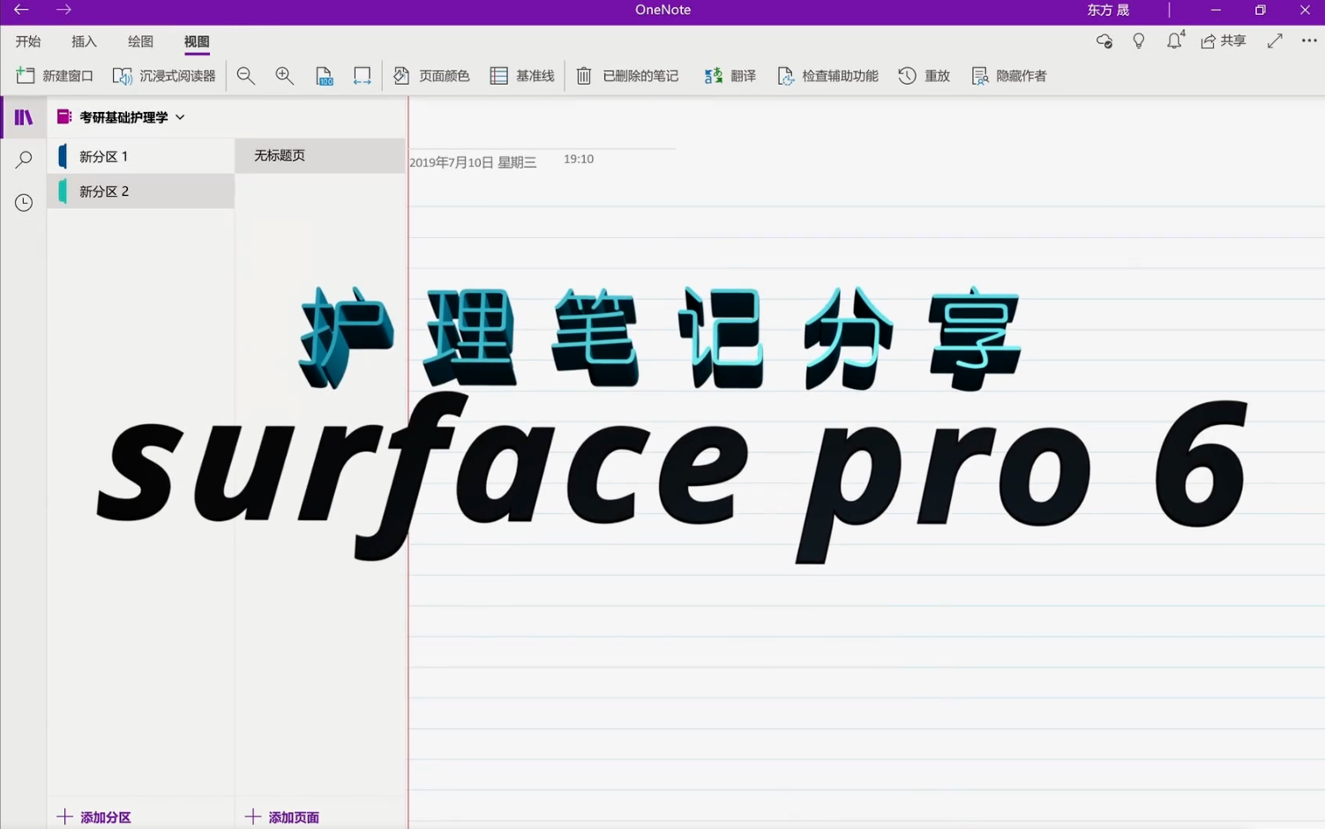Click 新建窗口 to open new window
Image resolution: width=1325 pixels, height=829 pixels.
click(55, 76)
